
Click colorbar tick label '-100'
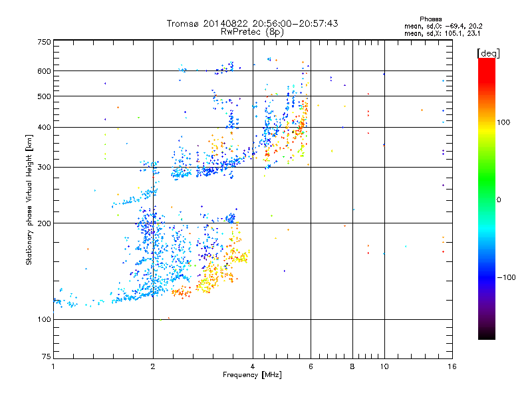pos(506,277)
